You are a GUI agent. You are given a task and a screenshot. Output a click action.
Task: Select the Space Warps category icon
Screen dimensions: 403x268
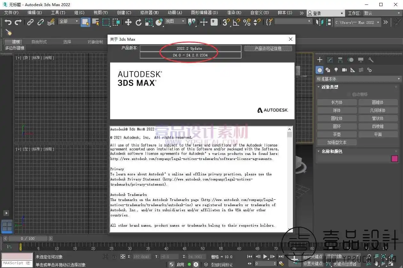click(361, 70)
